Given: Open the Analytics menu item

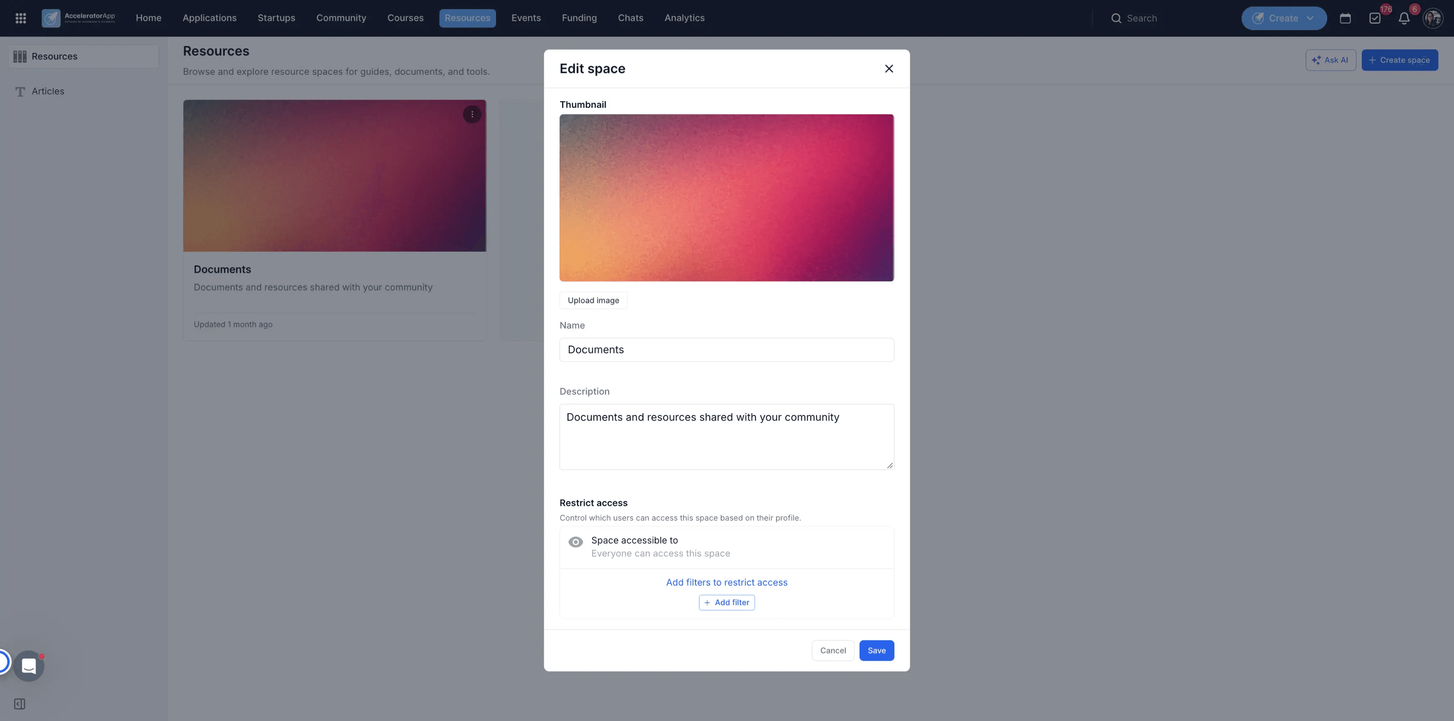Looking at the screenshot, I should pyautogui.click(x=684, y=18).
